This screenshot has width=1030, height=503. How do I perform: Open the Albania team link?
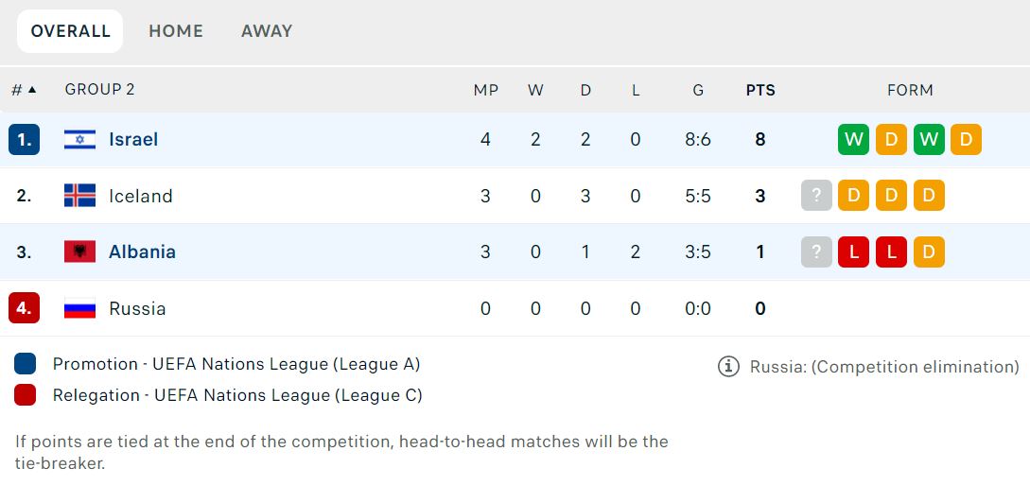(x=142, y=251)
